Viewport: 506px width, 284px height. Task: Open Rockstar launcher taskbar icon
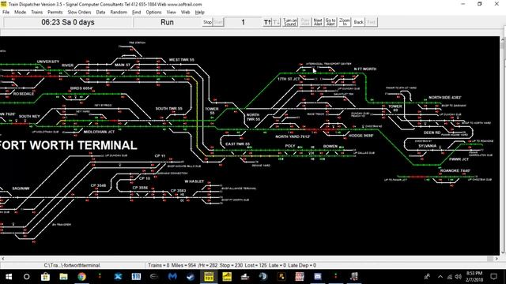281,277
